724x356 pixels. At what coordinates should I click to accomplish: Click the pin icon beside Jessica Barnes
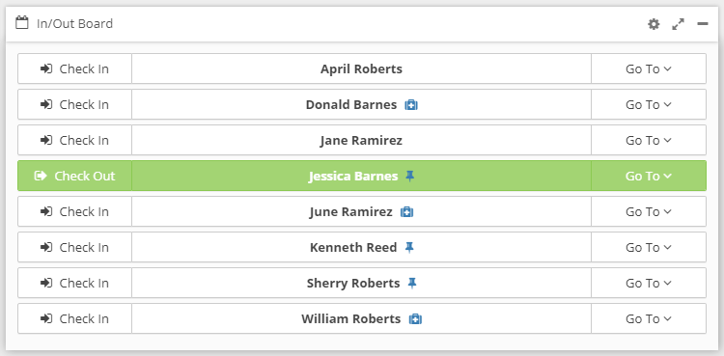409,176
